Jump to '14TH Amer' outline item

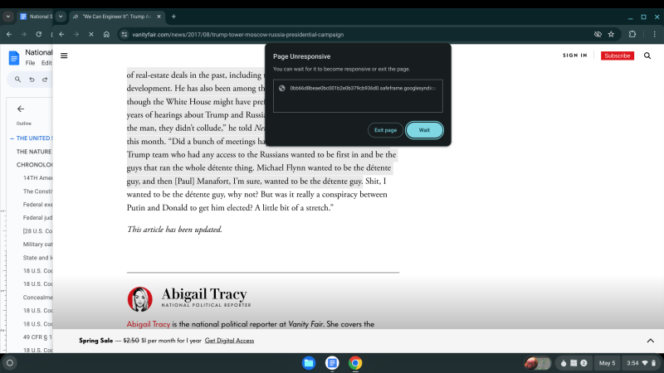point(37,177)
